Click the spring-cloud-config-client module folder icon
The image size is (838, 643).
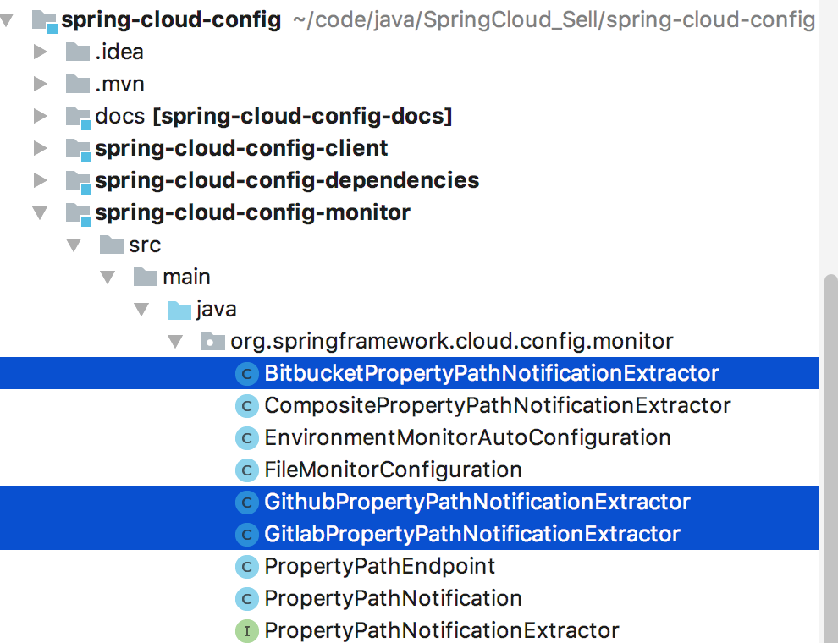coord(78,149)
